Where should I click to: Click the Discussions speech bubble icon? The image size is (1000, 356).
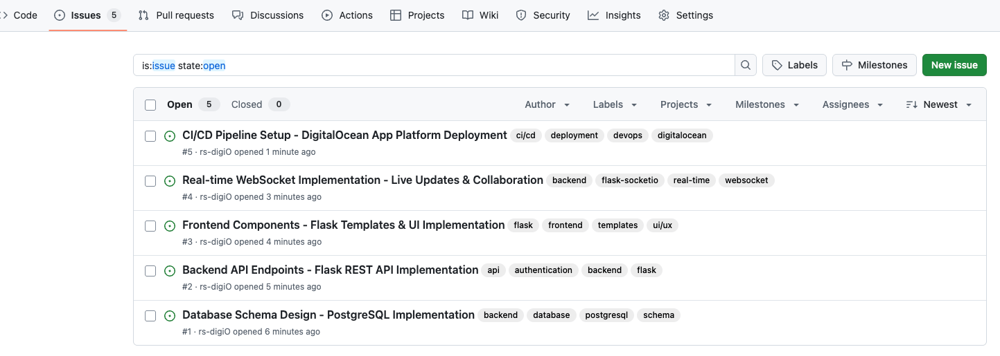tap(238, 15)
